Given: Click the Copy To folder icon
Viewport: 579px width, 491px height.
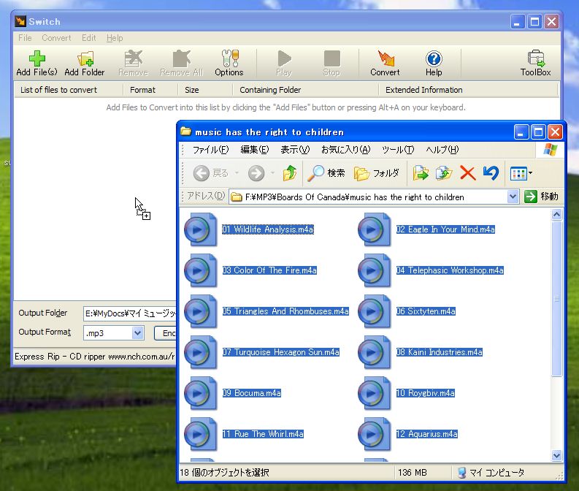Looking at the screenshot, I should click(444, 173).
